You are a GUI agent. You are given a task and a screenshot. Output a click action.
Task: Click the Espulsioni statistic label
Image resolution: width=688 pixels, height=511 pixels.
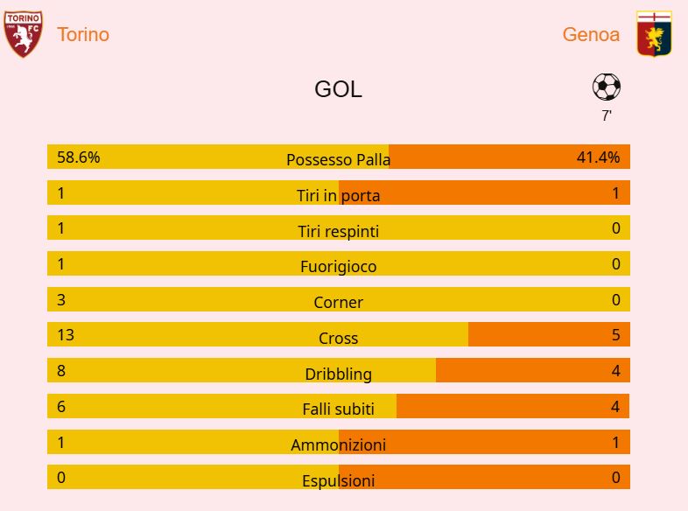point(338,480)
